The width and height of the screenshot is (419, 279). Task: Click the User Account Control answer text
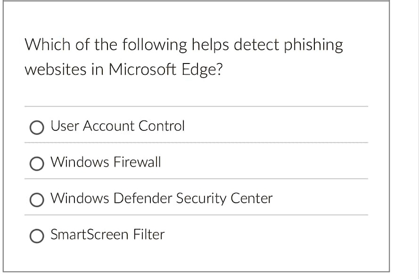117,126
